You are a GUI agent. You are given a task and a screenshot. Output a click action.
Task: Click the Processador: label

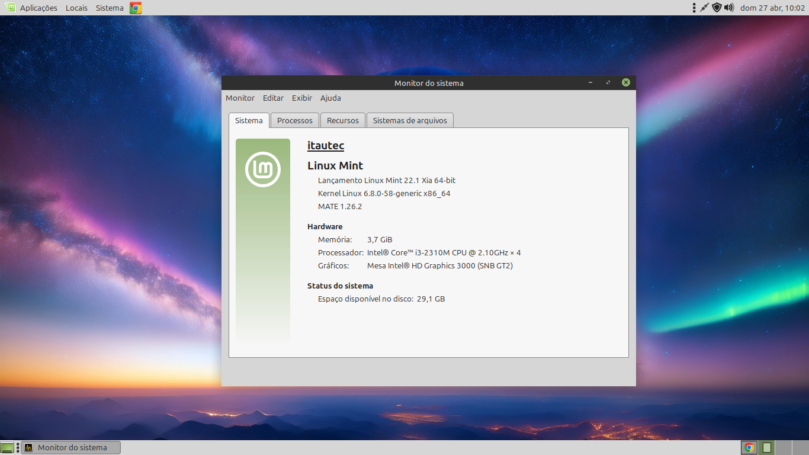[x=341, y=252]
